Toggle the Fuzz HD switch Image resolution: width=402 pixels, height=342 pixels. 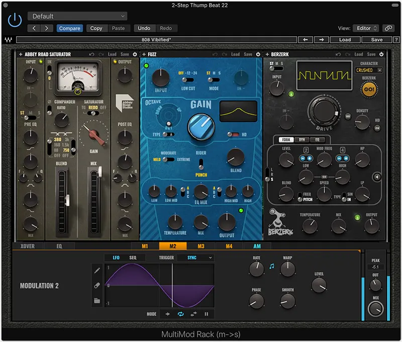tap(233, 134)
